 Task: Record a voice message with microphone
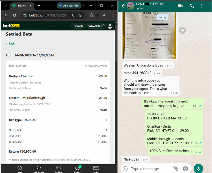point(198,168)
